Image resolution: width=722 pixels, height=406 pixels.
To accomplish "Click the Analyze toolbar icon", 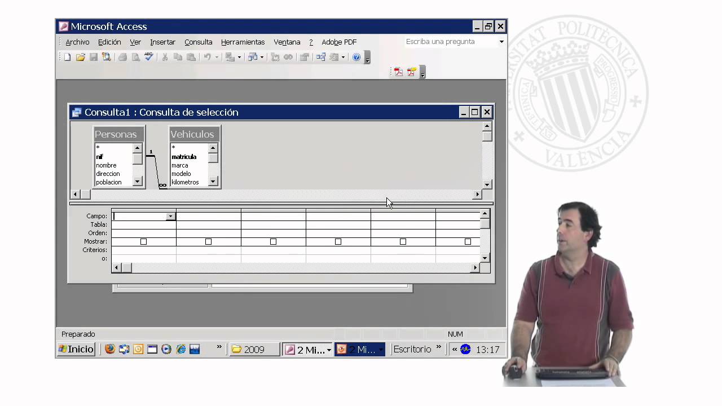I will pyautogui.click(x=253, y=57).
